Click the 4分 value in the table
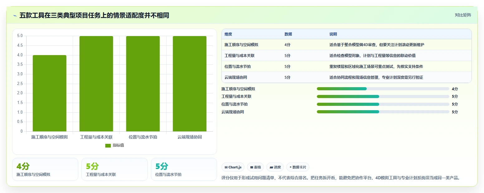The image size is (484, 193). click(x=288, y=45)
